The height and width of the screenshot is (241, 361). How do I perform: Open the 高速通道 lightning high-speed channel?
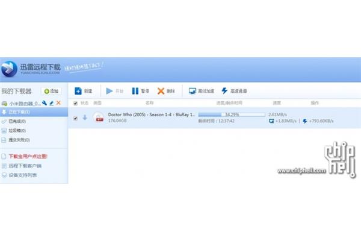234,91
